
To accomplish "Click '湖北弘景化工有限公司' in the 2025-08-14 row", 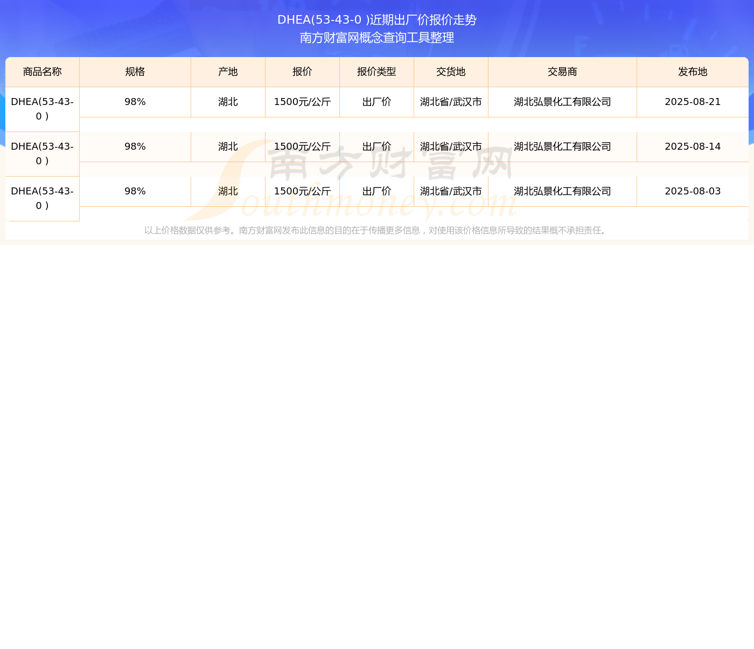I will click(562, 146).
